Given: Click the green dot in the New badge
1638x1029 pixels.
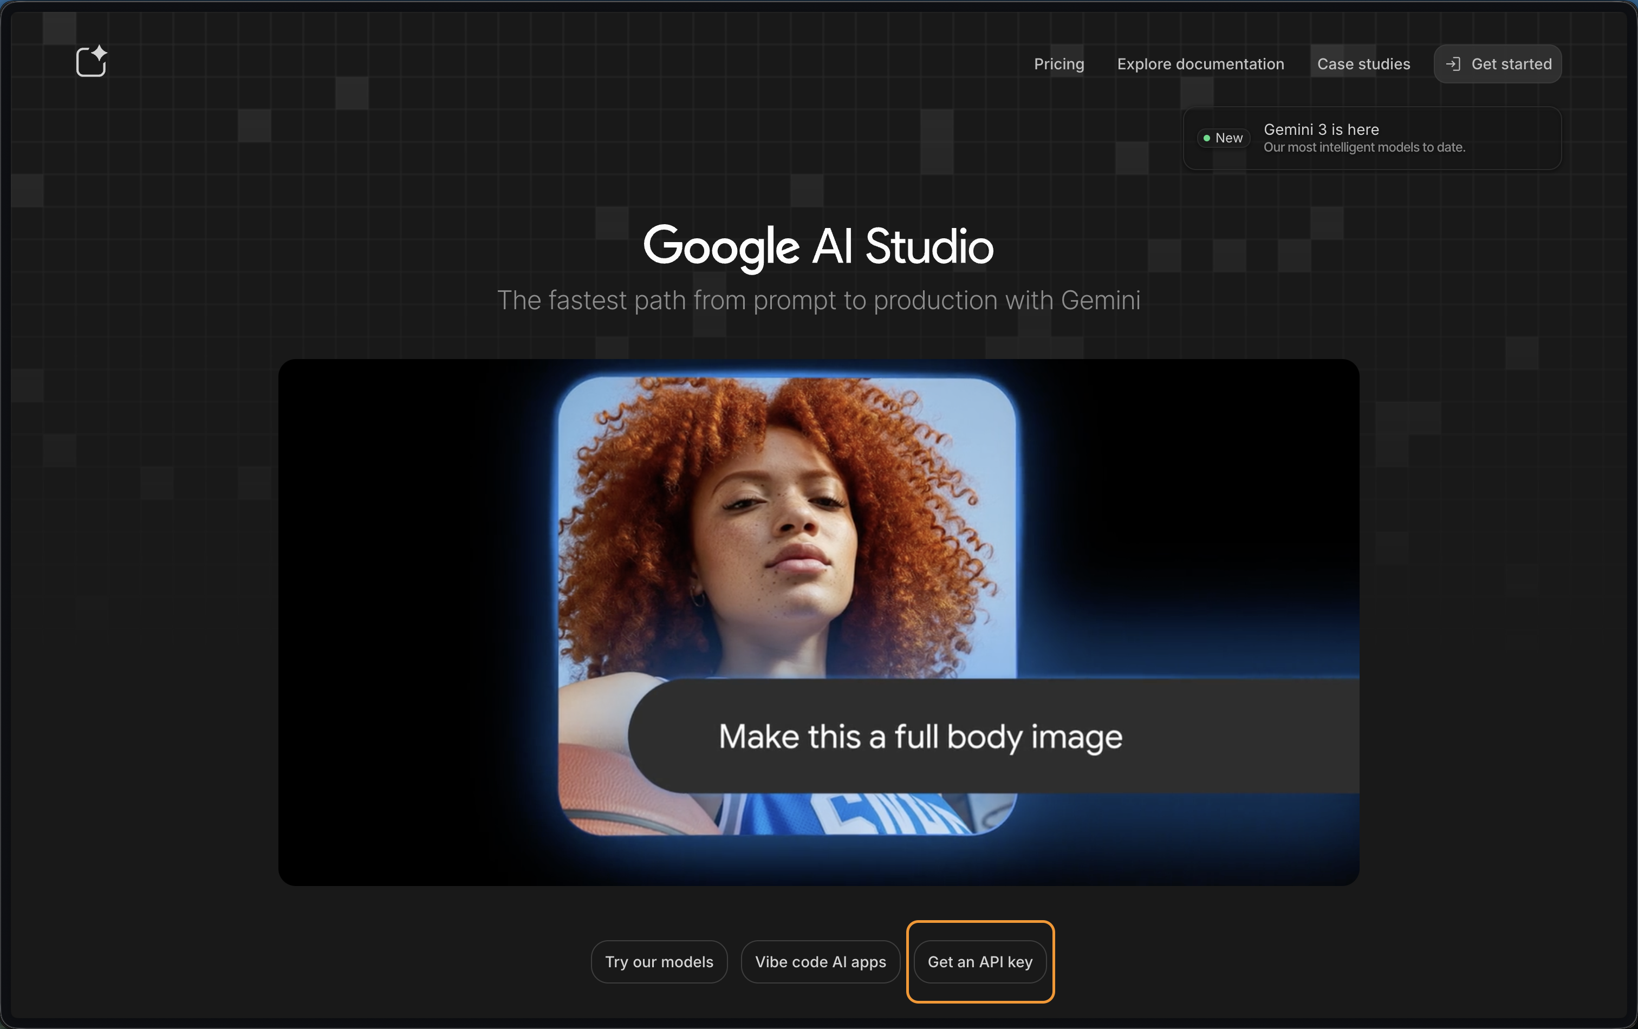Looking at the screenshot, I should tap(1207, 138).
